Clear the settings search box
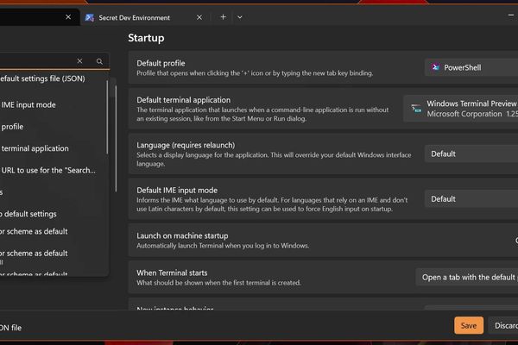 79,61
